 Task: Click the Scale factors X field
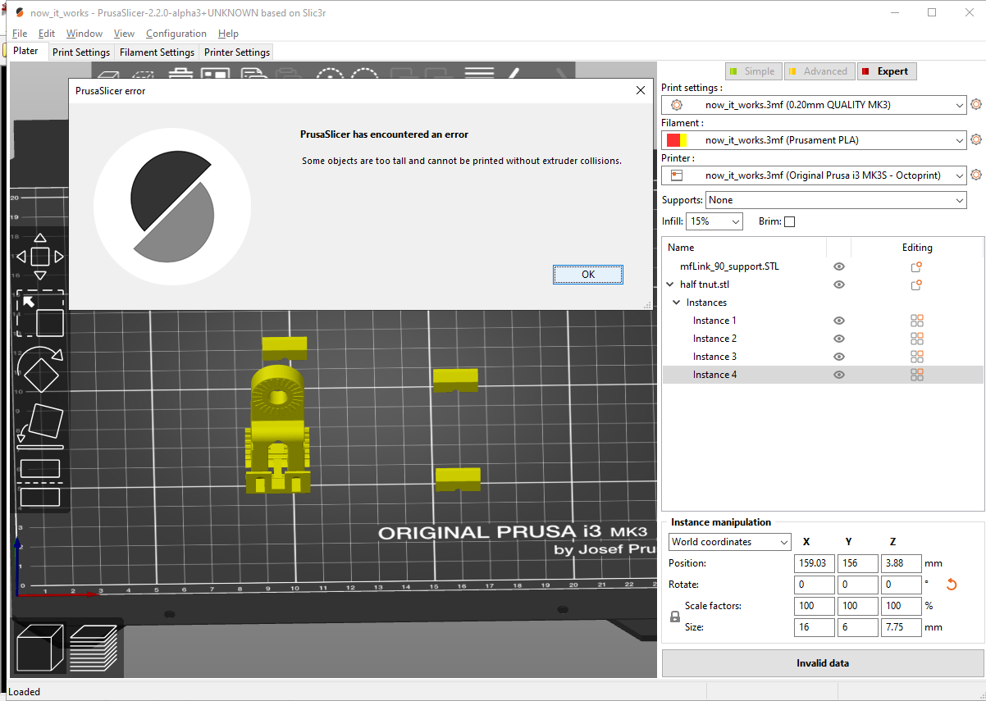point(815,606)
